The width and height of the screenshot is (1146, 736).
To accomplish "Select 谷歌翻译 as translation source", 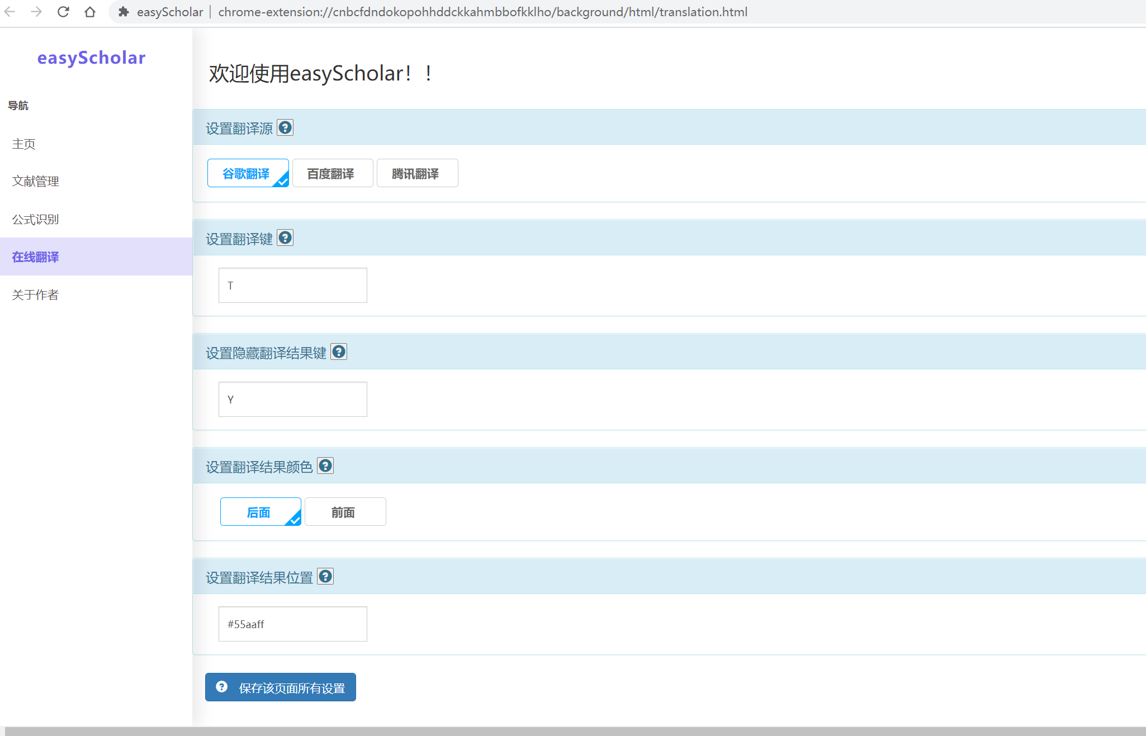I will (248, 173).
